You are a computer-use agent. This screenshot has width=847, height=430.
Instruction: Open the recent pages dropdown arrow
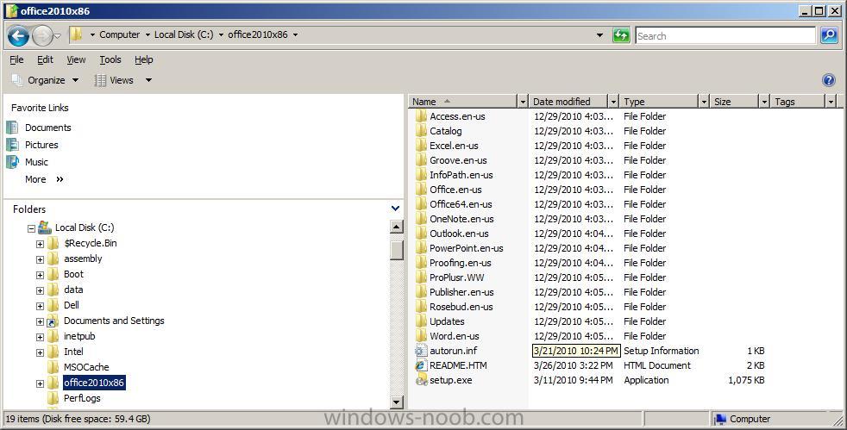[x=57, y=36]
